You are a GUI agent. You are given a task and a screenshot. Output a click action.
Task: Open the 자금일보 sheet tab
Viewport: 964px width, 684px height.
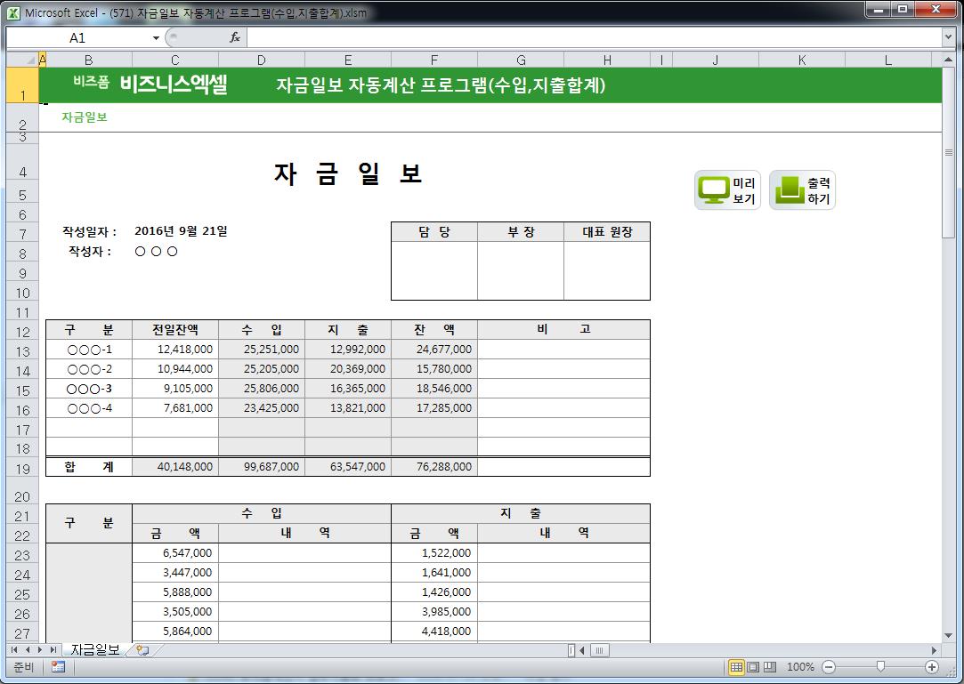coord(94,650)
